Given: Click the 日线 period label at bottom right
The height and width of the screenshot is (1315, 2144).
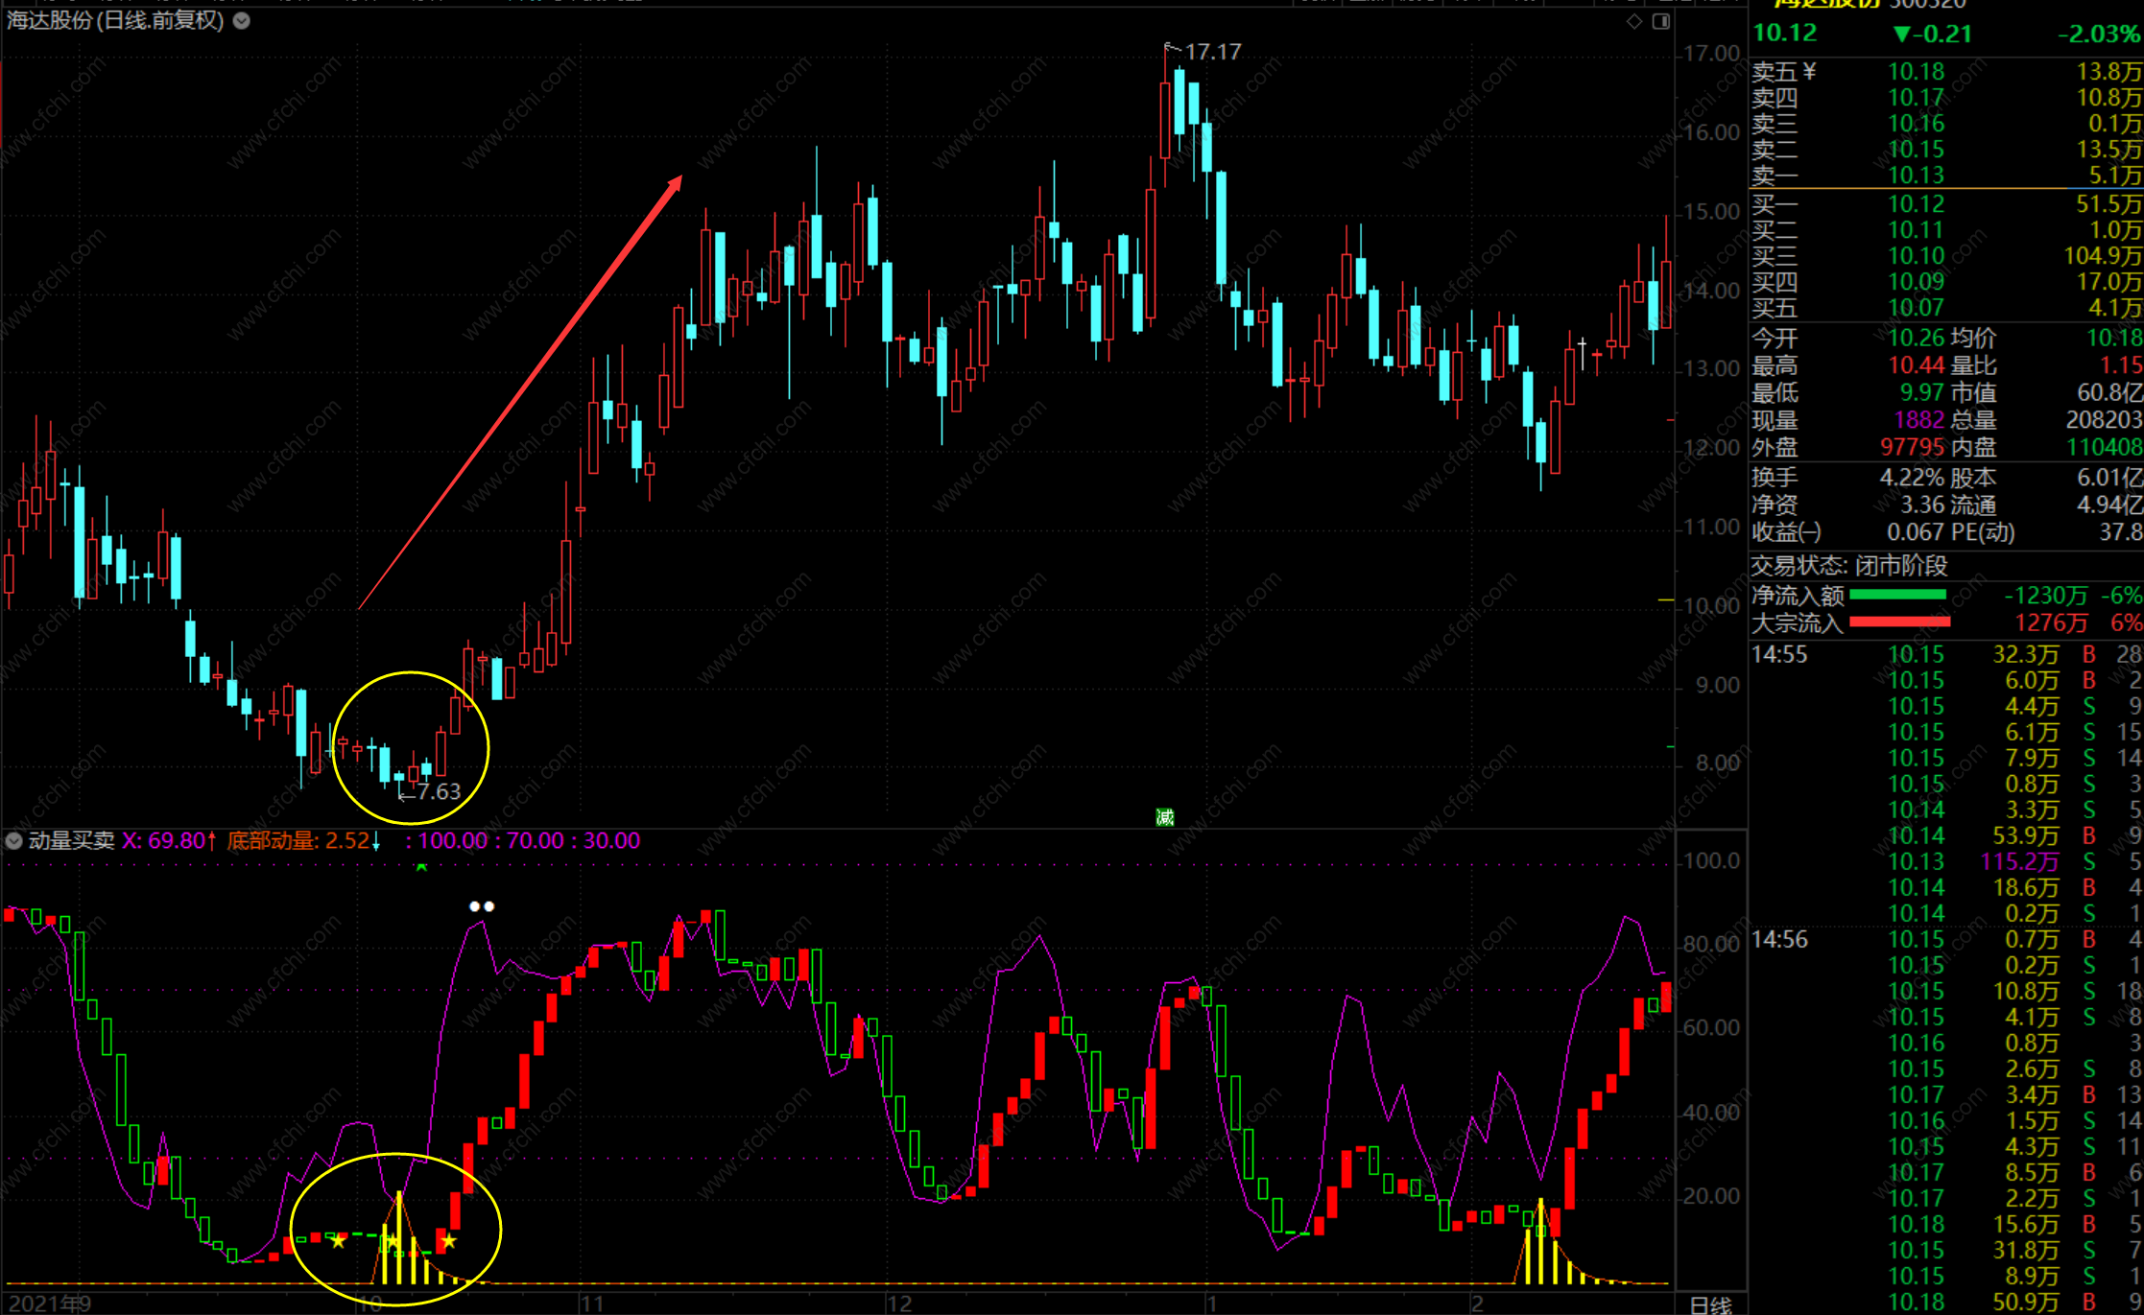Looking at the screenshot, I should click(1710, 1304).
